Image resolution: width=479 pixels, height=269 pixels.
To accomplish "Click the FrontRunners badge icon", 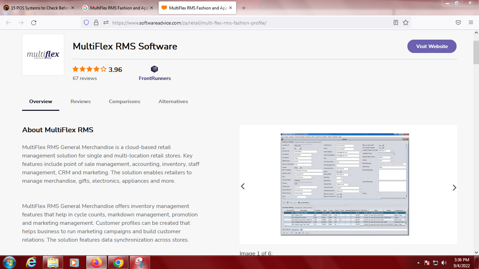I will tap(154, 69).
